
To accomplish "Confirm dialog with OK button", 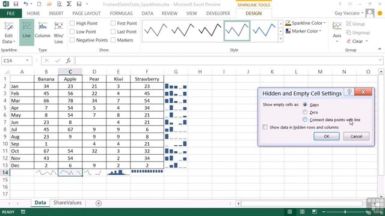I will tap(326, 136).
